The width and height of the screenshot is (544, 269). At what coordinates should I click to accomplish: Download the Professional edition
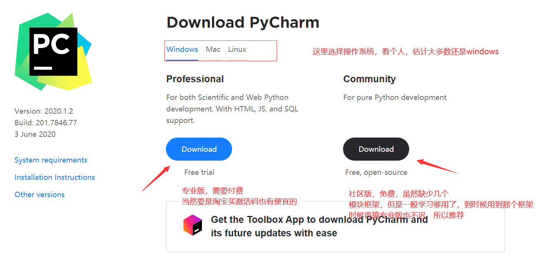tap(199, 149)
